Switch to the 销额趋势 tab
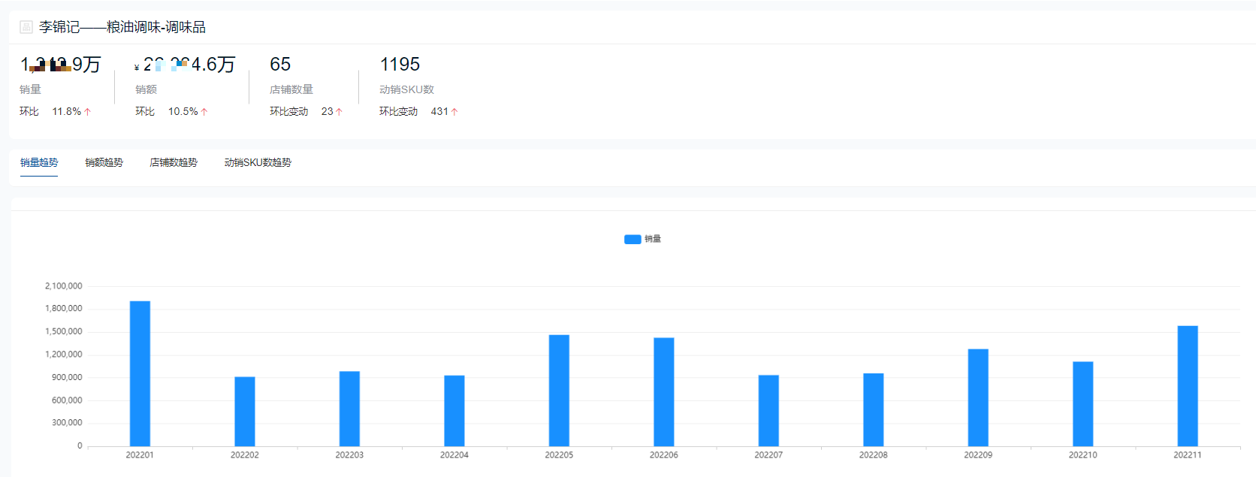1256x477 pixels. 104,162
